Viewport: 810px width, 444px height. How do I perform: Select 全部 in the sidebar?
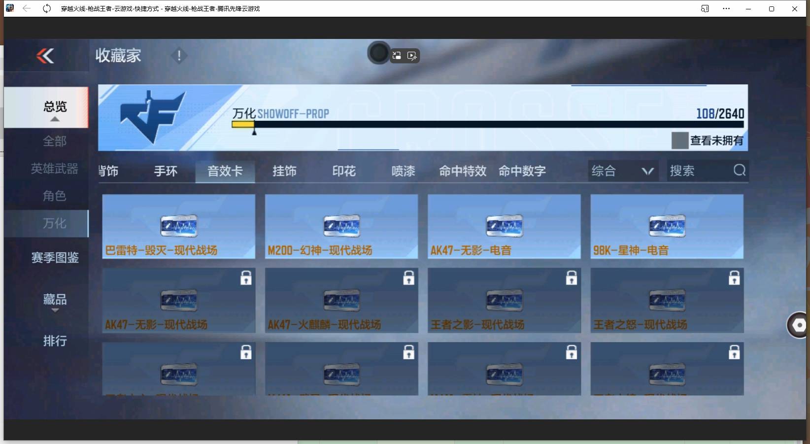[x=55, y=141]
